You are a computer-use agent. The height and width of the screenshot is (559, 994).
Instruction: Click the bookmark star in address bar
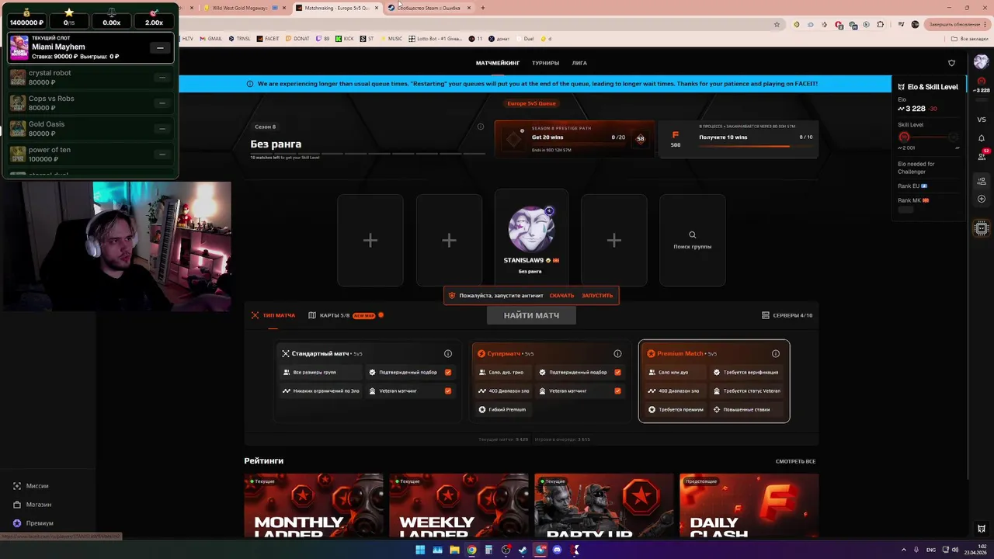(x=777, y=24)
